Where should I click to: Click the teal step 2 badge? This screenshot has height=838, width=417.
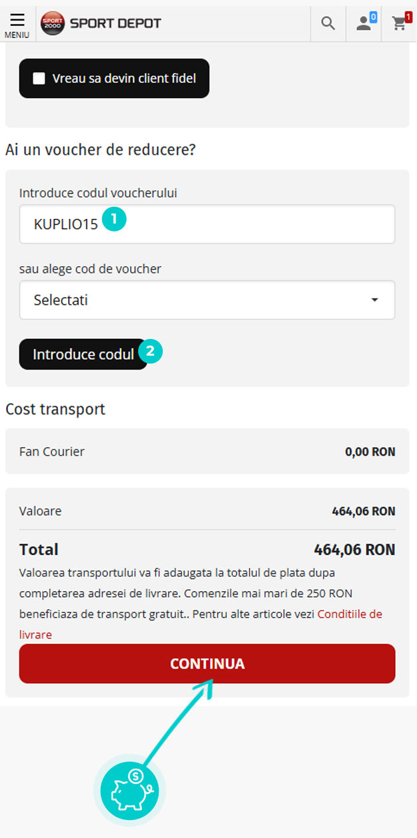150,351
